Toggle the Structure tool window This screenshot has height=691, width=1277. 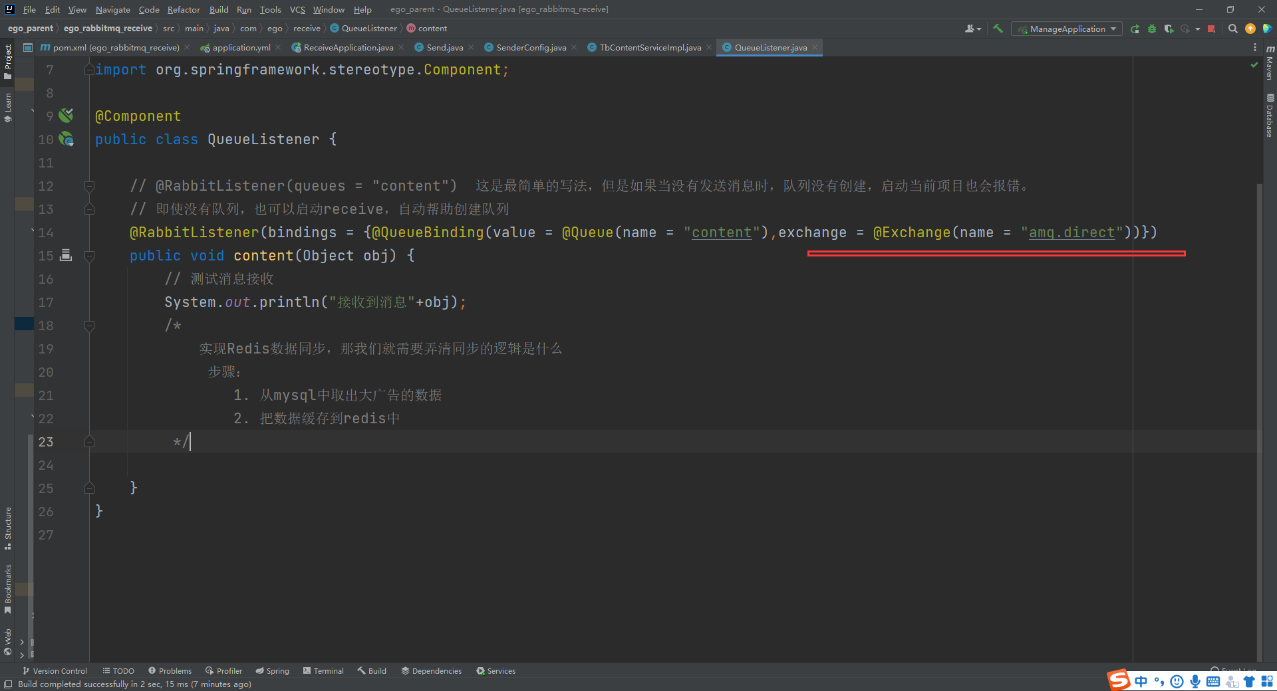(8, 528)
